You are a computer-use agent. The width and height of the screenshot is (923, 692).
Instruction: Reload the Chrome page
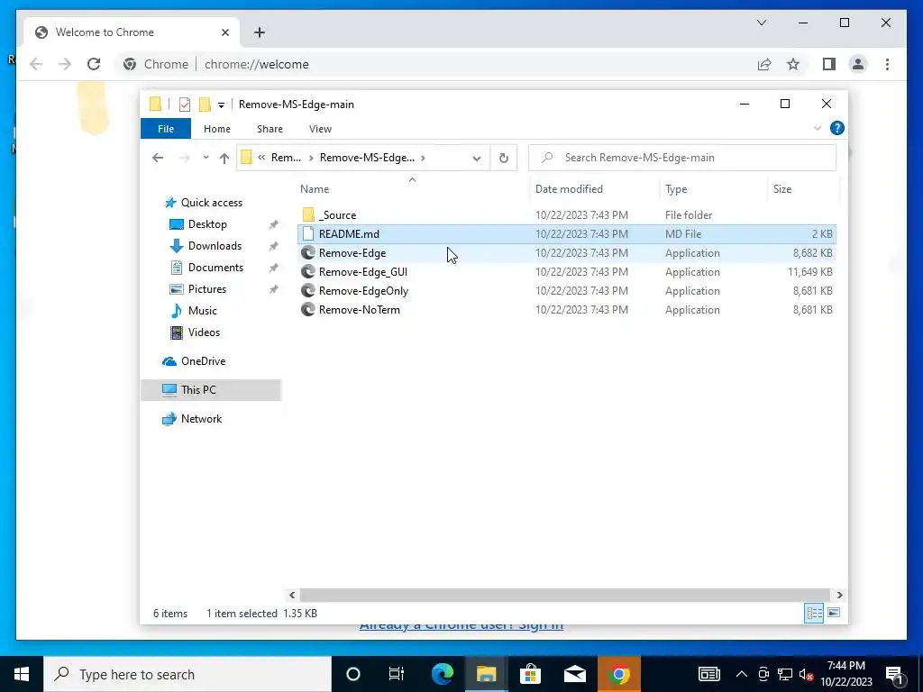coord(94,64)
